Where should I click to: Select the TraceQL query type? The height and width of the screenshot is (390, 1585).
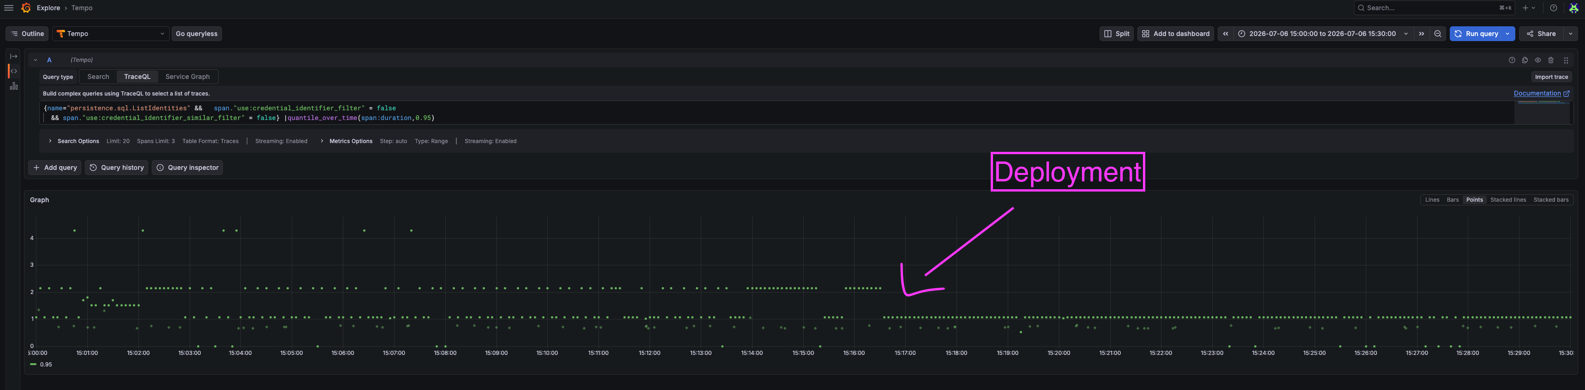point(137,77)
